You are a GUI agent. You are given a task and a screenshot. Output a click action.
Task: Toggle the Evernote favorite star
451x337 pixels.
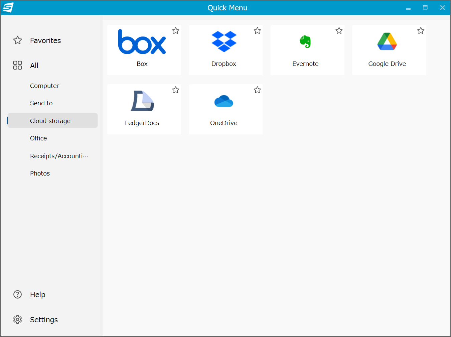point(339,31)
